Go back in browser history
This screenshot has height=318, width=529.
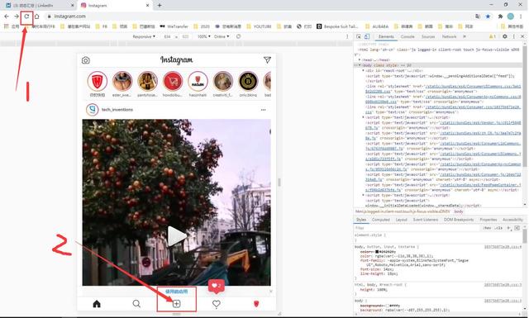(7, 17)
